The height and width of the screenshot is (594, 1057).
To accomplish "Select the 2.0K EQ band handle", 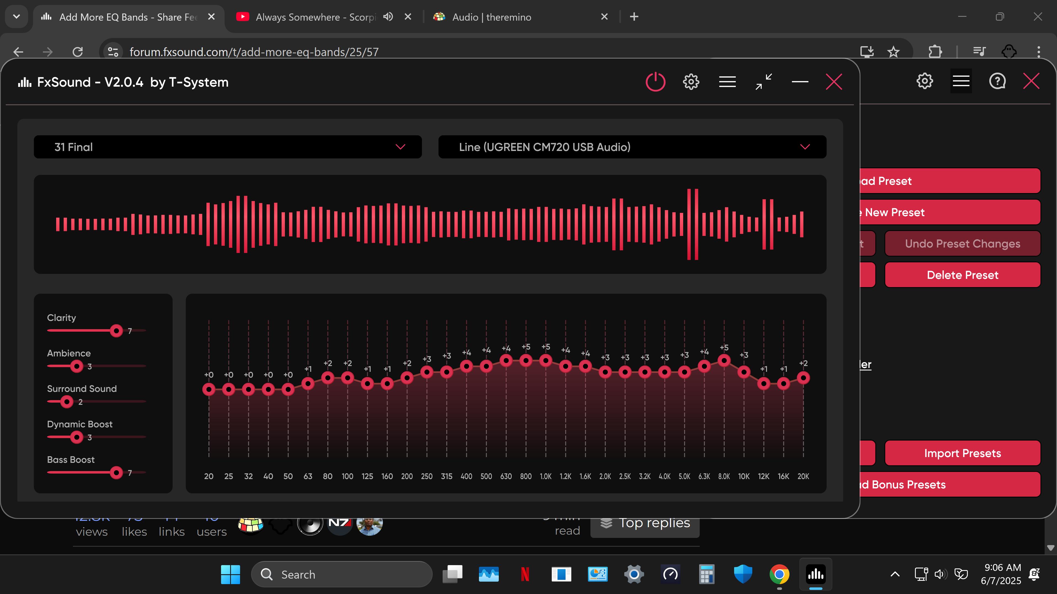I will tap(605, 372).
